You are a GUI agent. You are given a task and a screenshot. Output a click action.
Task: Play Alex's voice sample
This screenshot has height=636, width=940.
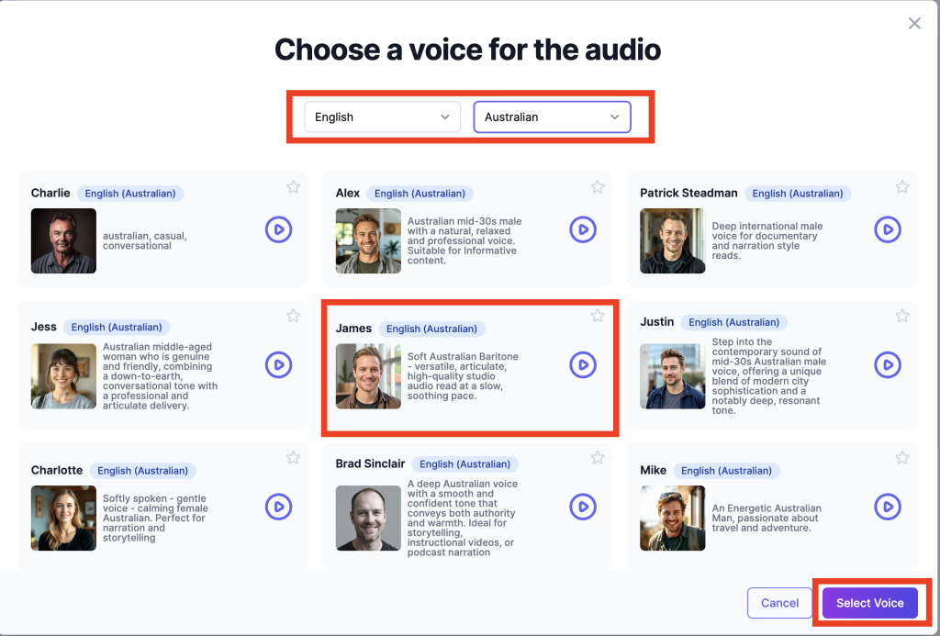click(583, 229)
